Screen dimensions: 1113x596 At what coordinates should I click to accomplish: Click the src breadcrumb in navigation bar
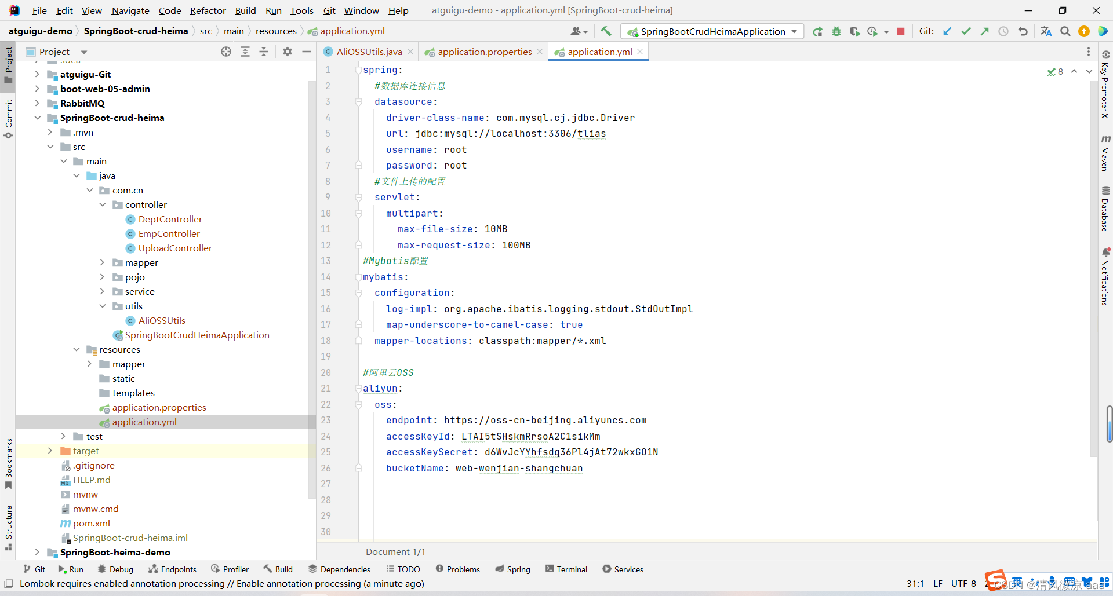206,31
